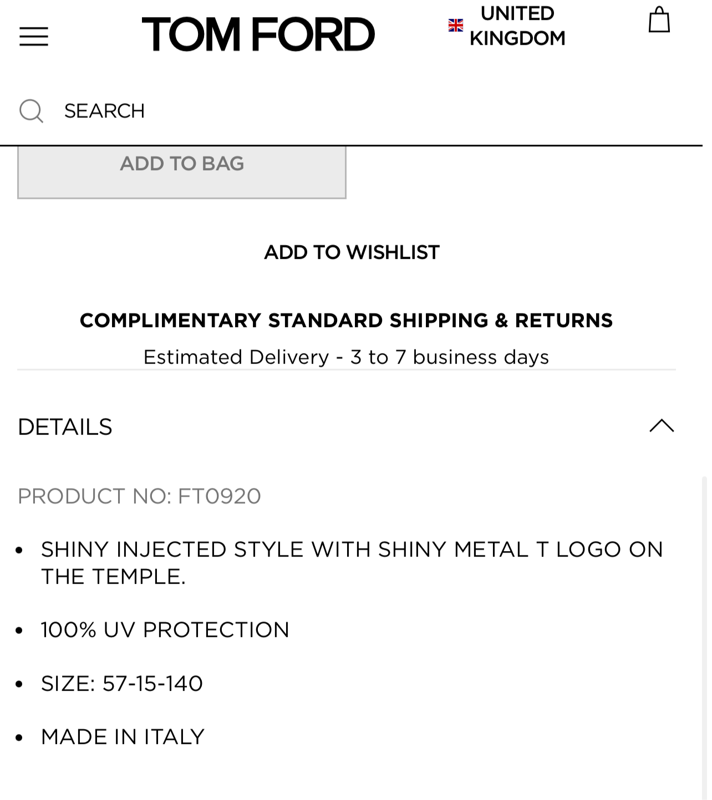Collapse the Details section chevron
Viewport: 712px width, 800px height.
(x=662, y=426)
